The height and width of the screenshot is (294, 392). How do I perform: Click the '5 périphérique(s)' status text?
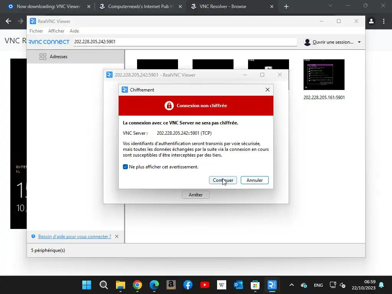48,250
